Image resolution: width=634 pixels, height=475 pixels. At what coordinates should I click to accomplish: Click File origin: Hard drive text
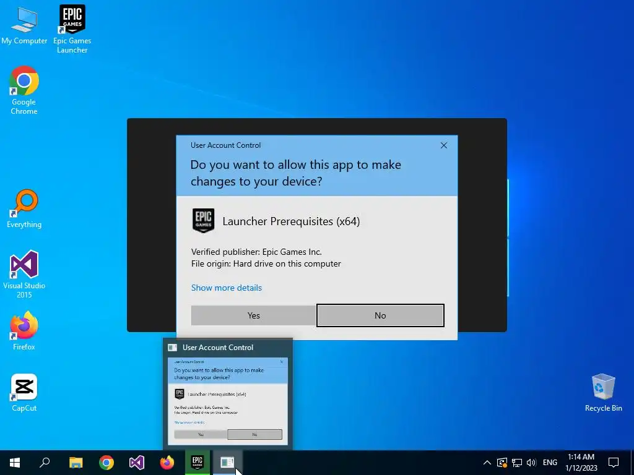pyautogui.click(x=266, y=263)
